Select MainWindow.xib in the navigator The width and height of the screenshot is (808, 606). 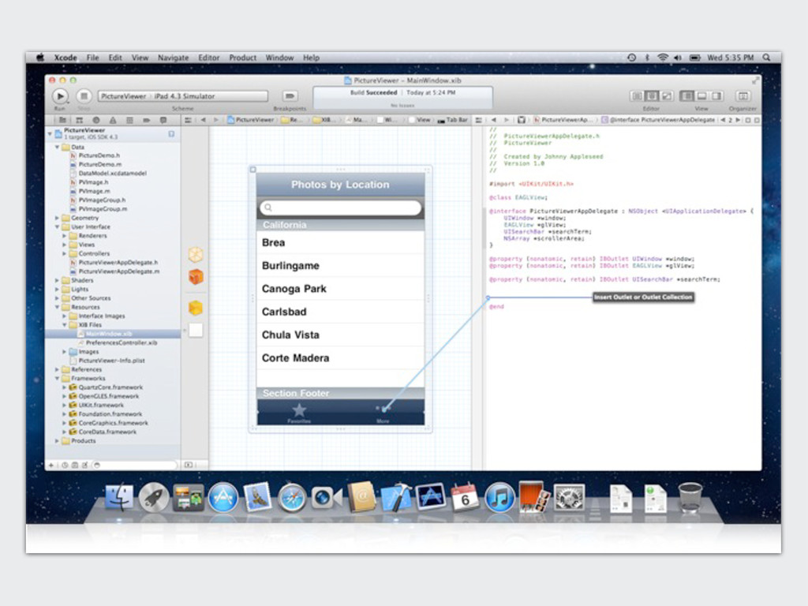click(113, 334)
